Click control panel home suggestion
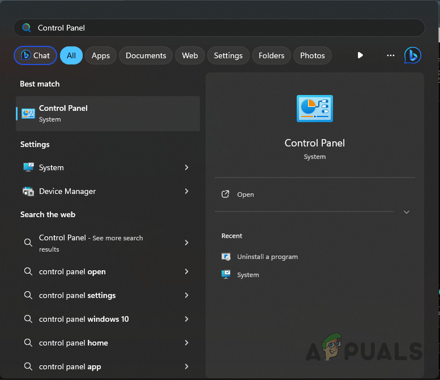440x380 pixels. click(108, 343)
